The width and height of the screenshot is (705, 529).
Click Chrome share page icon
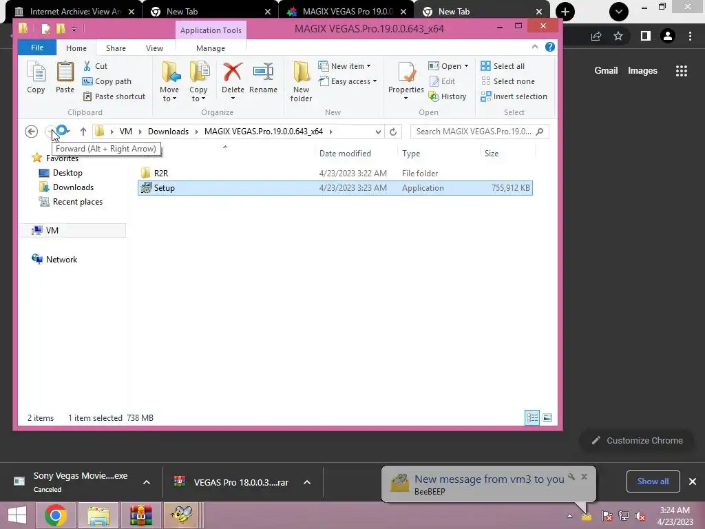pyautogui.click(x=596, y=36)
